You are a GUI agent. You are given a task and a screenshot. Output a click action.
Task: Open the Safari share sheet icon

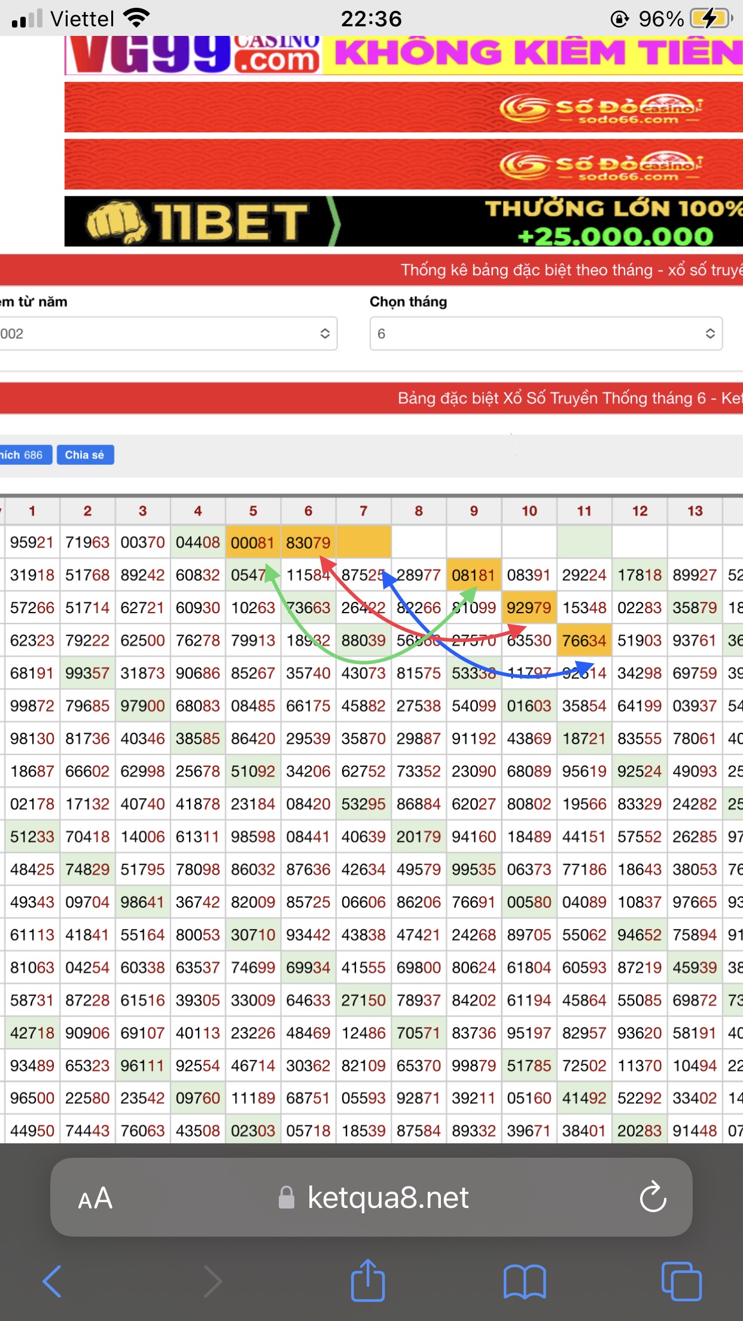point(367,1280)
